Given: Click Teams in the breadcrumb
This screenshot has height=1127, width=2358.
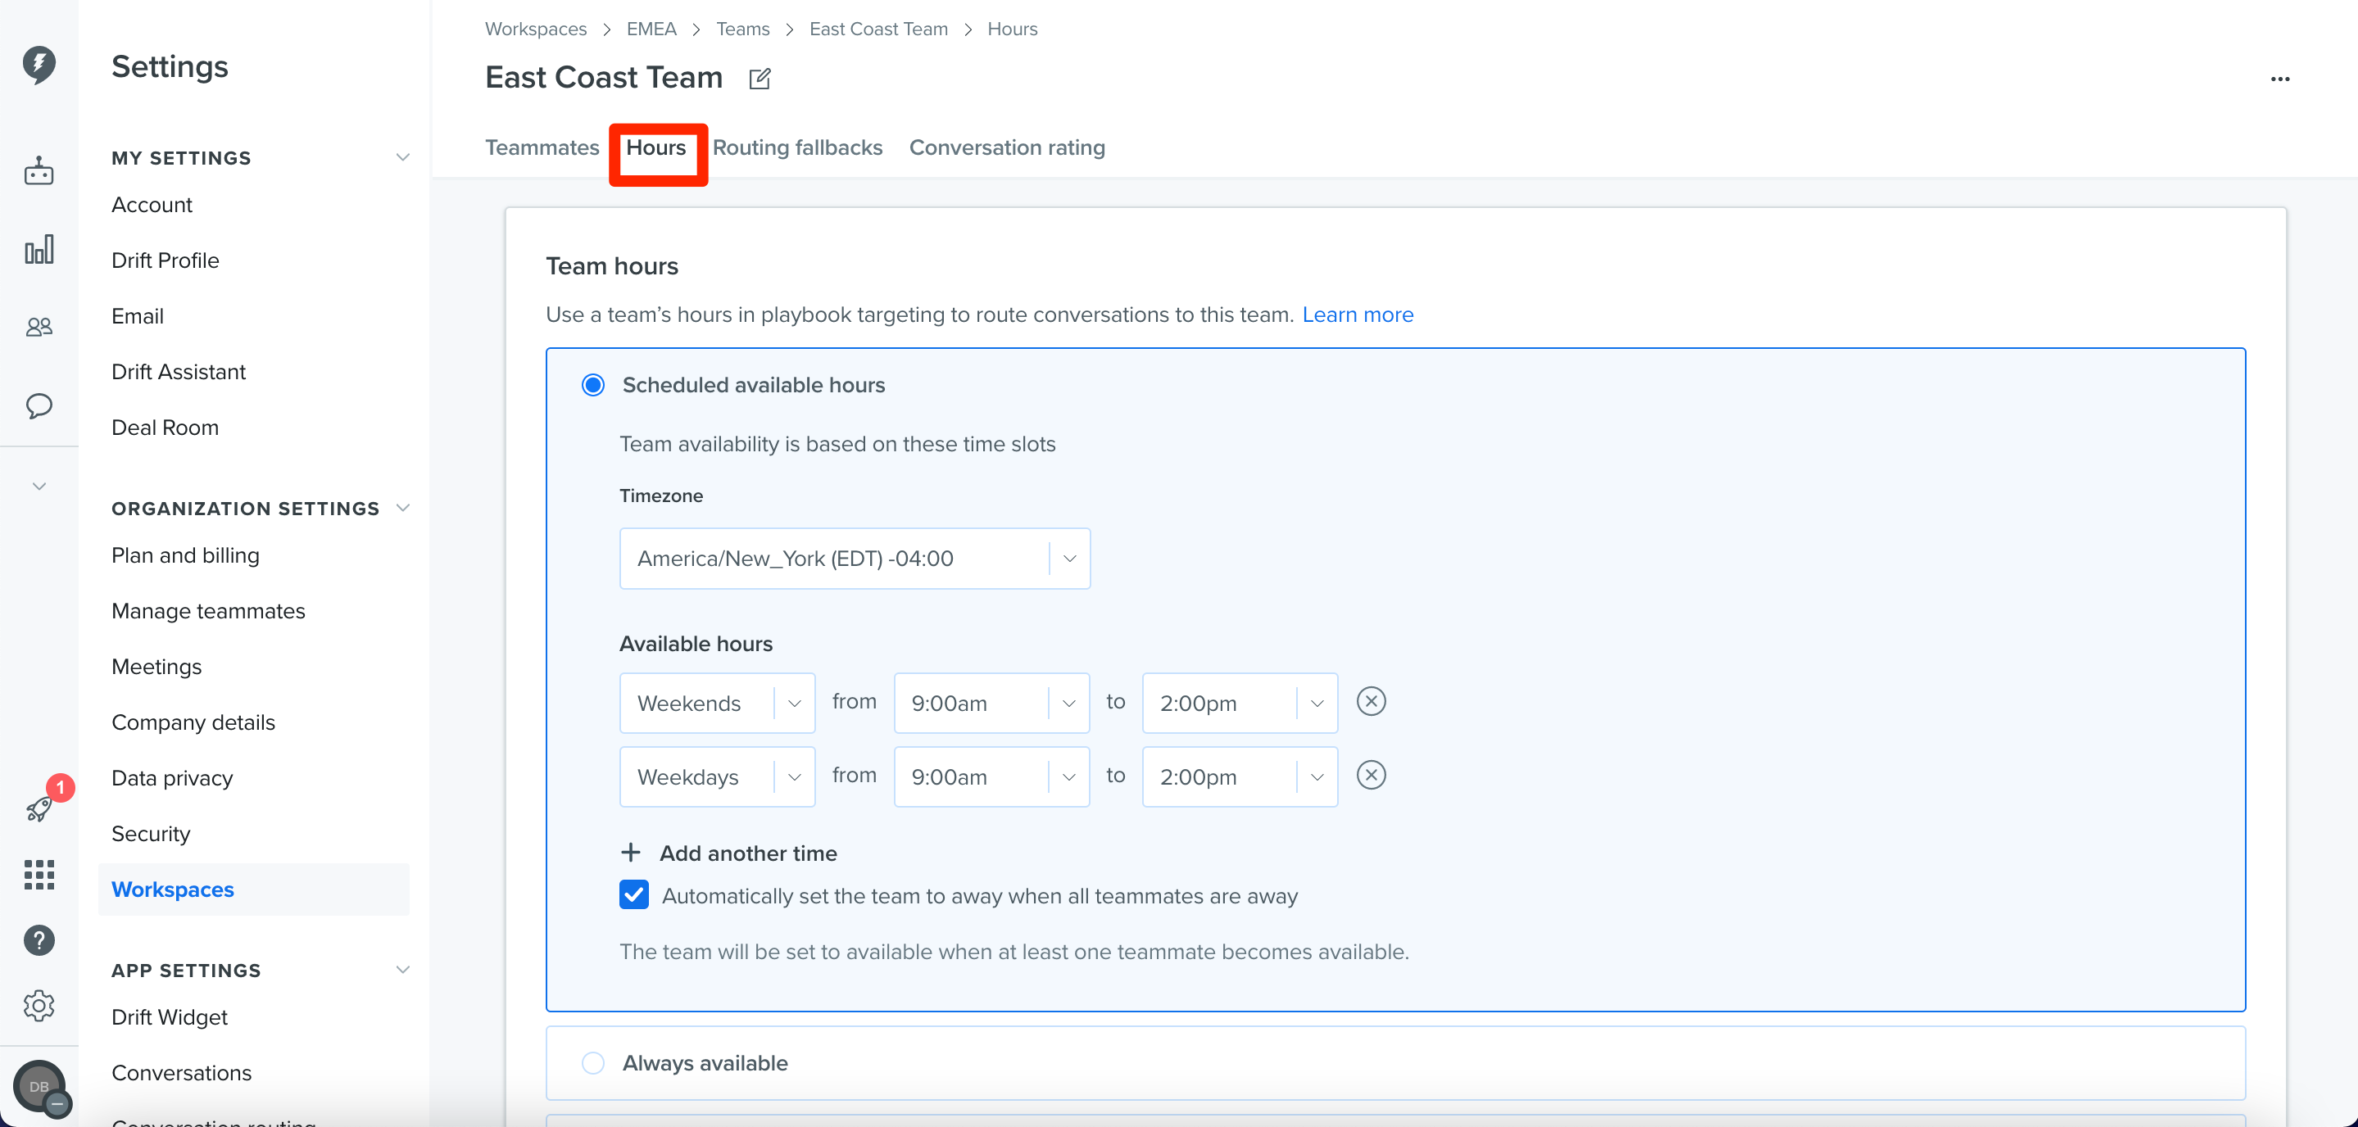Looking at the screenshot, I should 742,29.
